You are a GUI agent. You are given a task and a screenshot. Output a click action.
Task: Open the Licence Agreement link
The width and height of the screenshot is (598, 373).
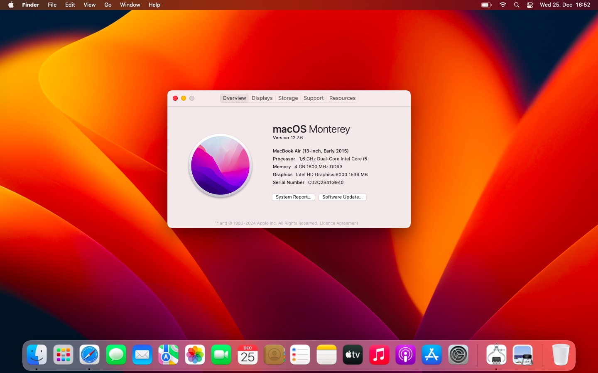(339, 223)
